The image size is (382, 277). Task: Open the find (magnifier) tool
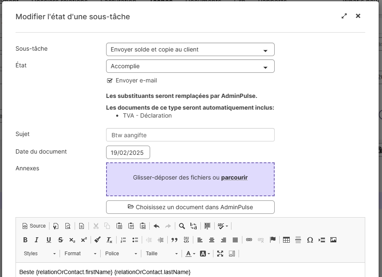coord(182,226)
